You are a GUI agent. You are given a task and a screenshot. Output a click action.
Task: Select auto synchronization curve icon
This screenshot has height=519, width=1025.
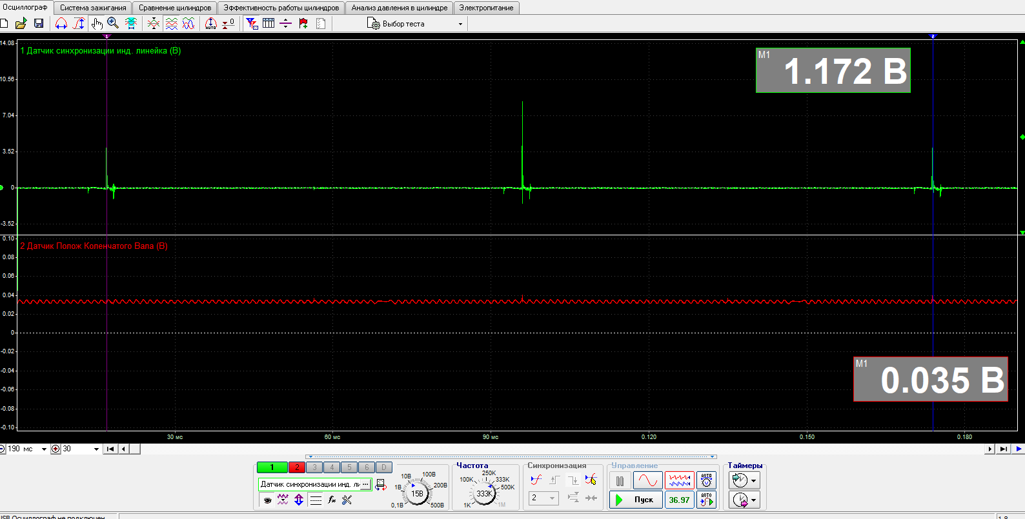pyautogui.click(x=536, y=480)
